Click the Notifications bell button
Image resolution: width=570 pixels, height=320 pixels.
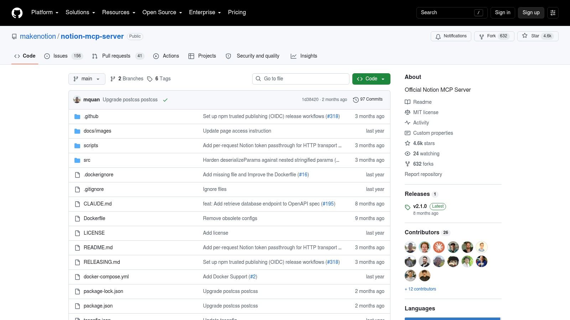point(451,36)
